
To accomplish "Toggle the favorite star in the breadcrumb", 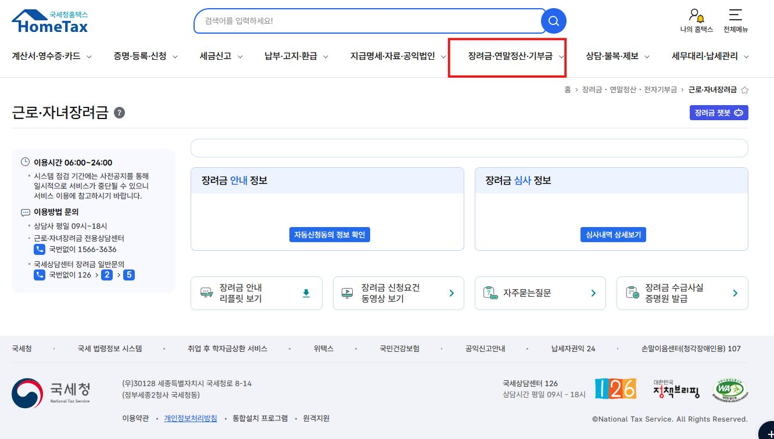I will [x=745, y=89].
